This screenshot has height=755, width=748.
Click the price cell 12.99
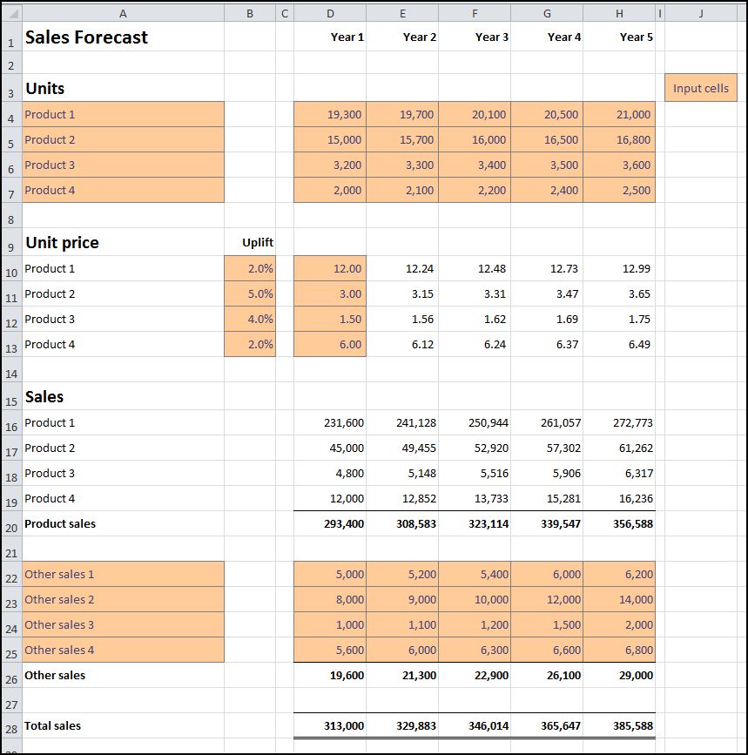(x=619, y=269)
